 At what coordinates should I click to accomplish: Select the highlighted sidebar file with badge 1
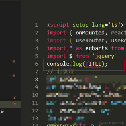click(x=10, y=104)
